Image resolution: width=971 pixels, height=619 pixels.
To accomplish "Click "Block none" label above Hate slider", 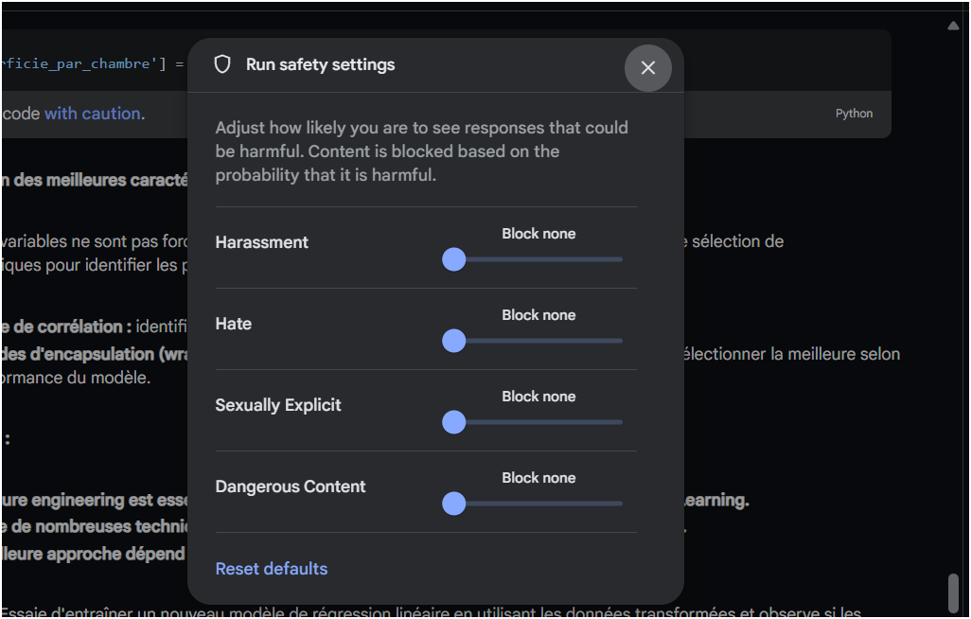I will [538, 315].
